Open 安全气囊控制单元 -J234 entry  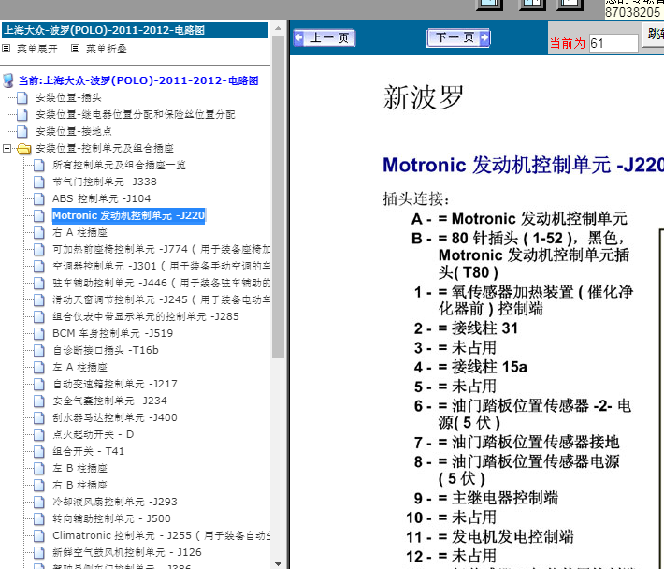[x=109, y=401]
